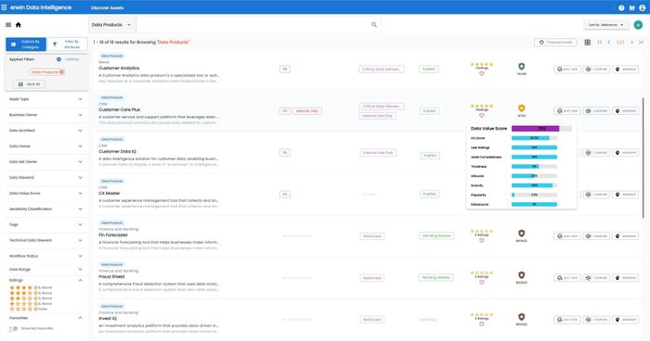Favourite Customer Analytics with heart icon
Screen dimensions: 650x341
[x=482, y=73]
